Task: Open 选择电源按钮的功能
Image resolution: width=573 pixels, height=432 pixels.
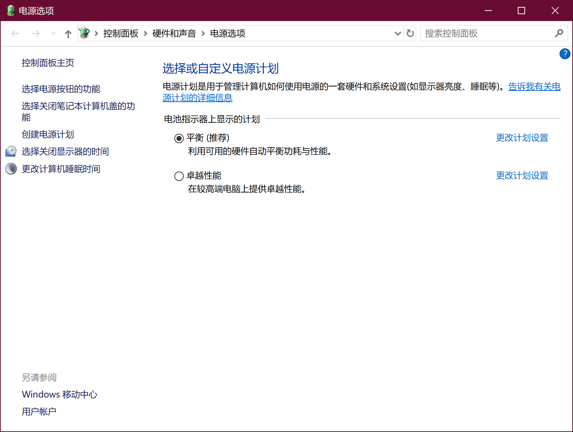Action: (61, 89)
